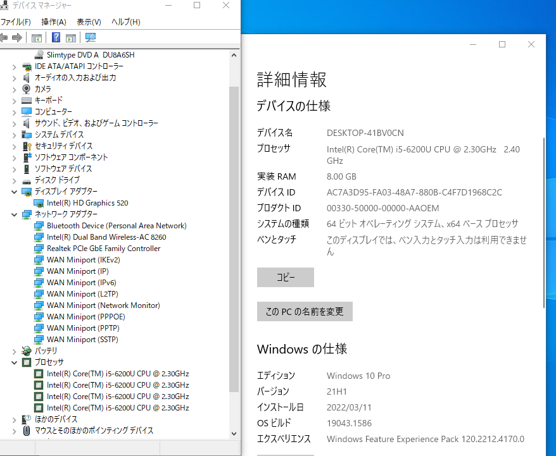
Task: Click the プロダクト ID value 00330-50000-00000-AAOEM
Action: click(x=383, y=208)
